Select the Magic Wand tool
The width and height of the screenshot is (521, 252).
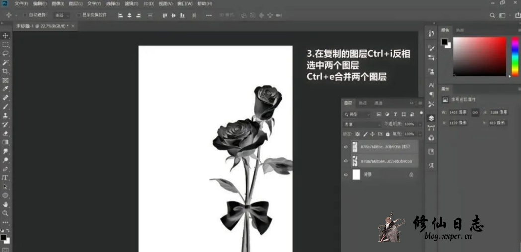(x=6, y=62)
